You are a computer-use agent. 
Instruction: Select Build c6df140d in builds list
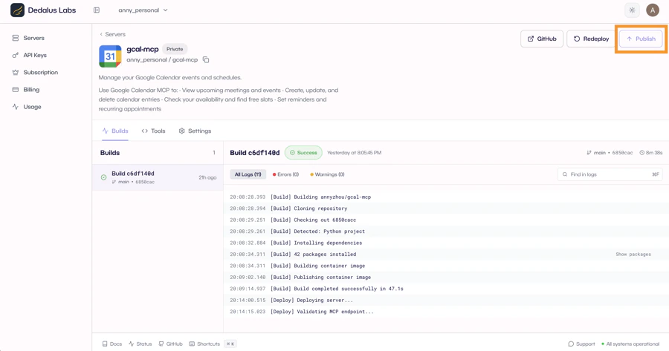coord(158,177)
